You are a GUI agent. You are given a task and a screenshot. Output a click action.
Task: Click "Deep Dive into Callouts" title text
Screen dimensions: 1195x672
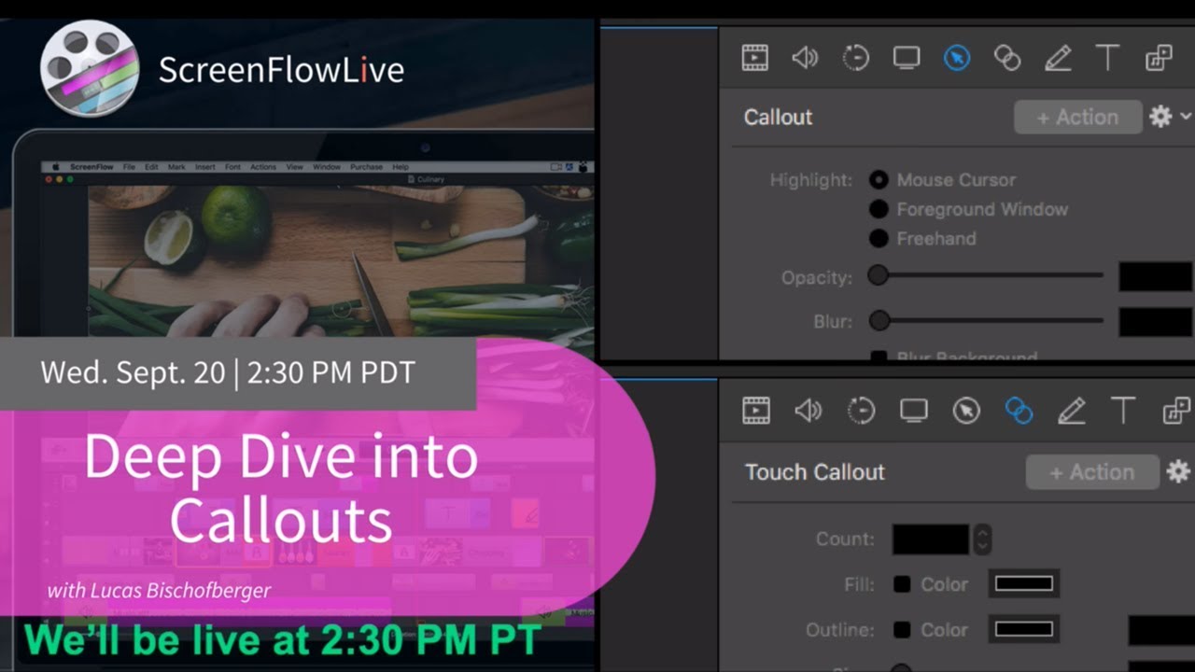tap(281, 488)
